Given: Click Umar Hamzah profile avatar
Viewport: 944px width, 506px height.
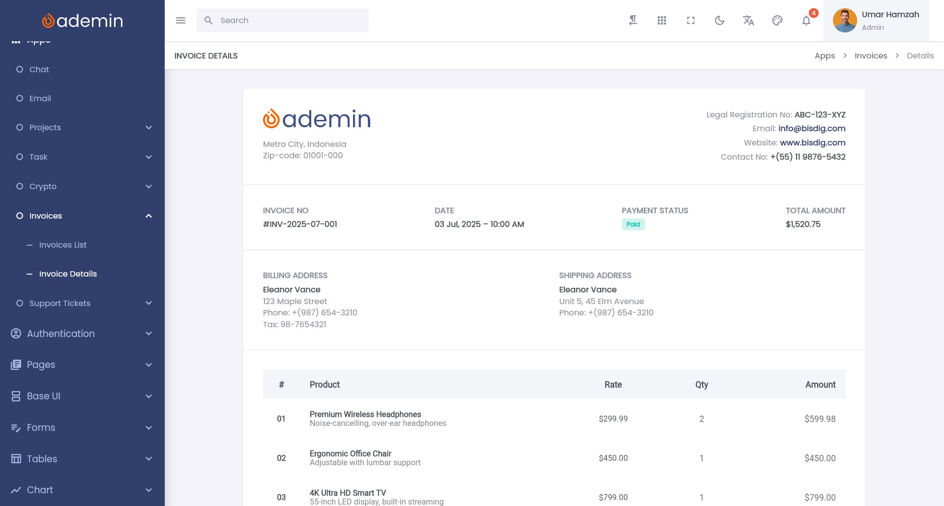Looking at the screenshot, I should [845, 21].
